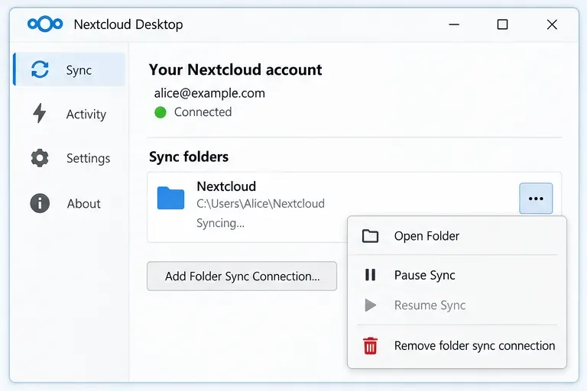Click the blue Nextcloud folder icon
The width and height of the screenshot is (587, 391).
[x=170, y=198]
